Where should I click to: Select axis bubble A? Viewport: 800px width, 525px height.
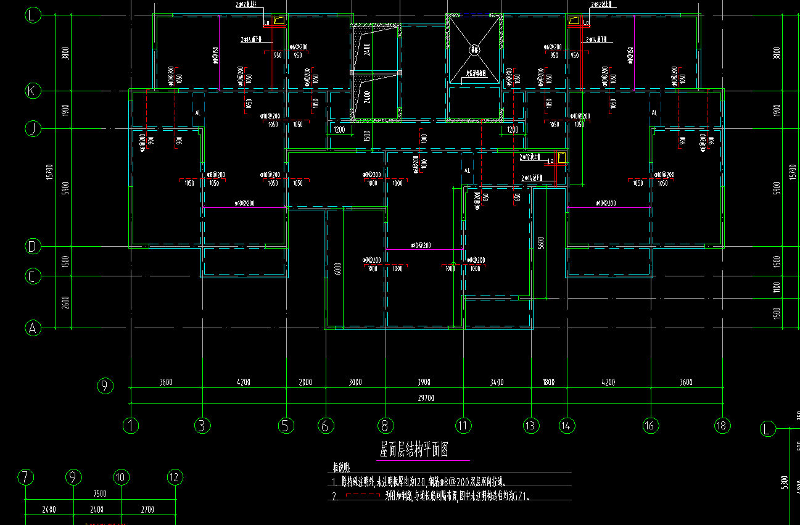click(33, 329)
